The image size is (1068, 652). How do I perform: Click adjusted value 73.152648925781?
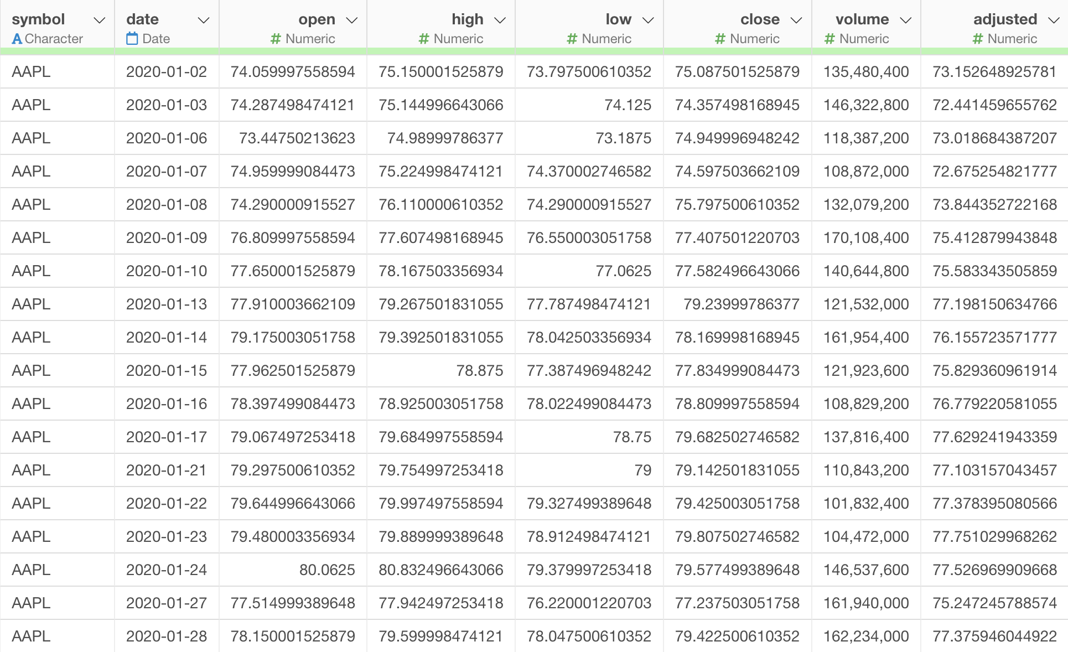pyautogui.click(x=995, y=72)
